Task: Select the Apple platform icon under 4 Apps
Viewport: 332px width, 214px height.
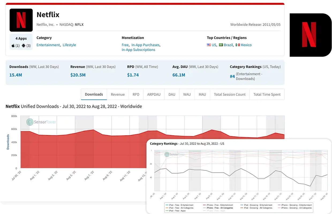Action: pos(13,45)
